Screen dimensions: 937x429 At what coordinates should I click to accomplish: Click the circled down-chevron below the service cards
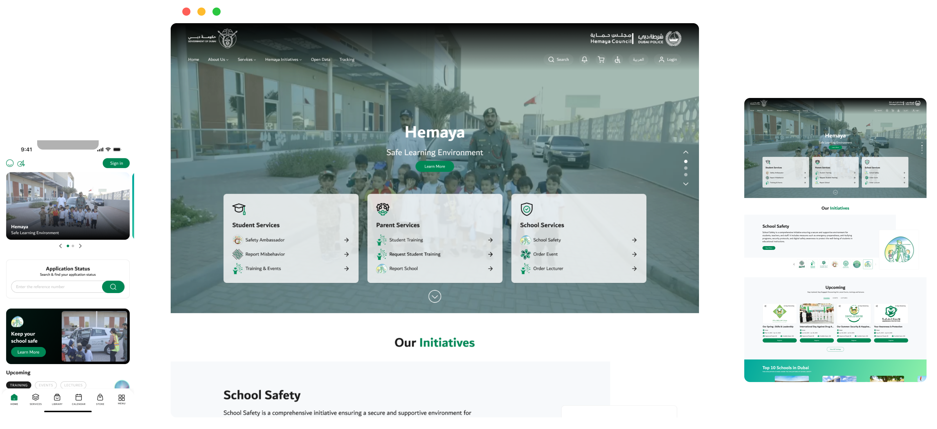point(435,297)
